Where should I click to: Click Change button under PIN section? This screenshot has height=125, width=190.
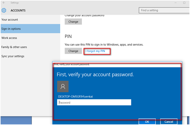[73, 51]
